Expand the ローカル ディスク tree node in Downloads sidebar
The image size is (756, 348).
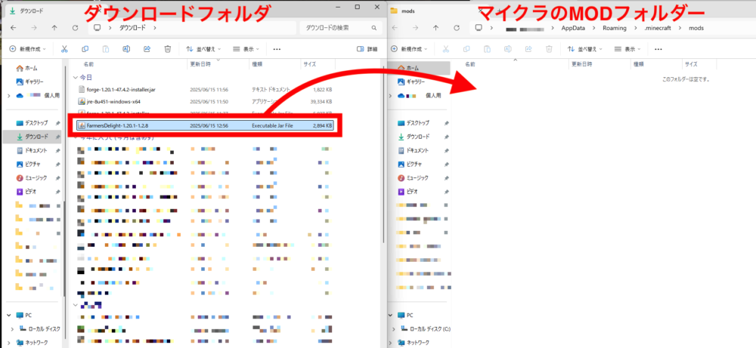point(12,329)
